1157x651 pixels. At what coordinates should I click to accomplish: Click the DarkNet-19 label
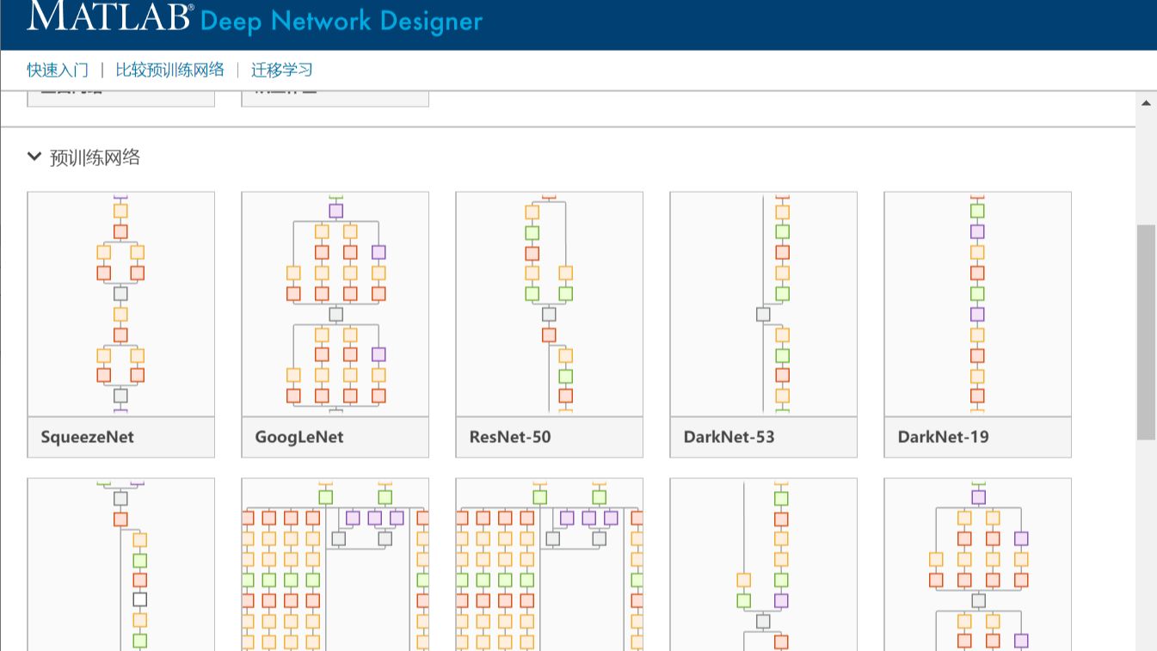(944, 437)
